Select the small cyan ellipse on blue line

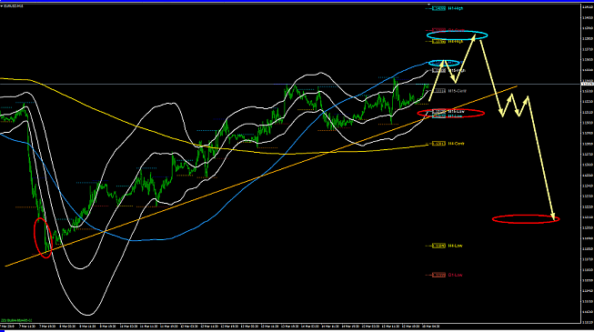click(444, 63)
